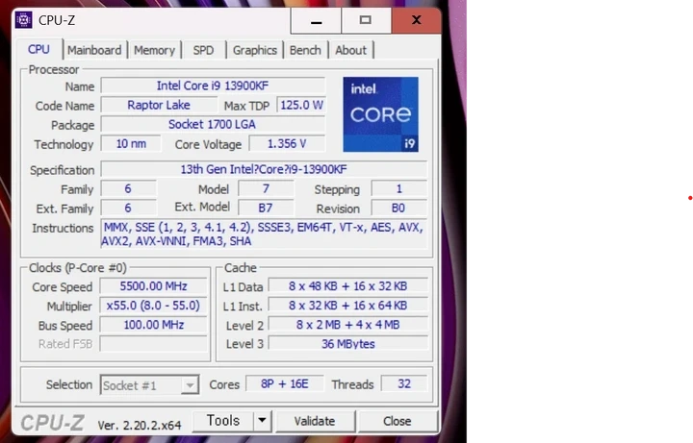Click the L1 Inst. cache value
Image resolution: width=693 pixels, height=443 pixels.
pyautogui.click(x=347, y=306)
